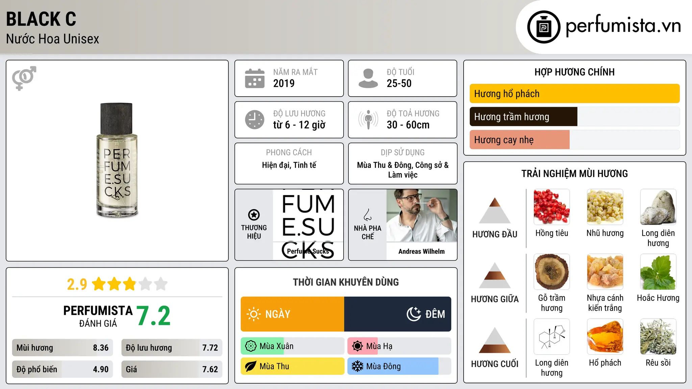The height and width of the screenshot is (389, 692).
Task: Click the yellow Hương hổ phách accord bar
Action: pos(574,94)
